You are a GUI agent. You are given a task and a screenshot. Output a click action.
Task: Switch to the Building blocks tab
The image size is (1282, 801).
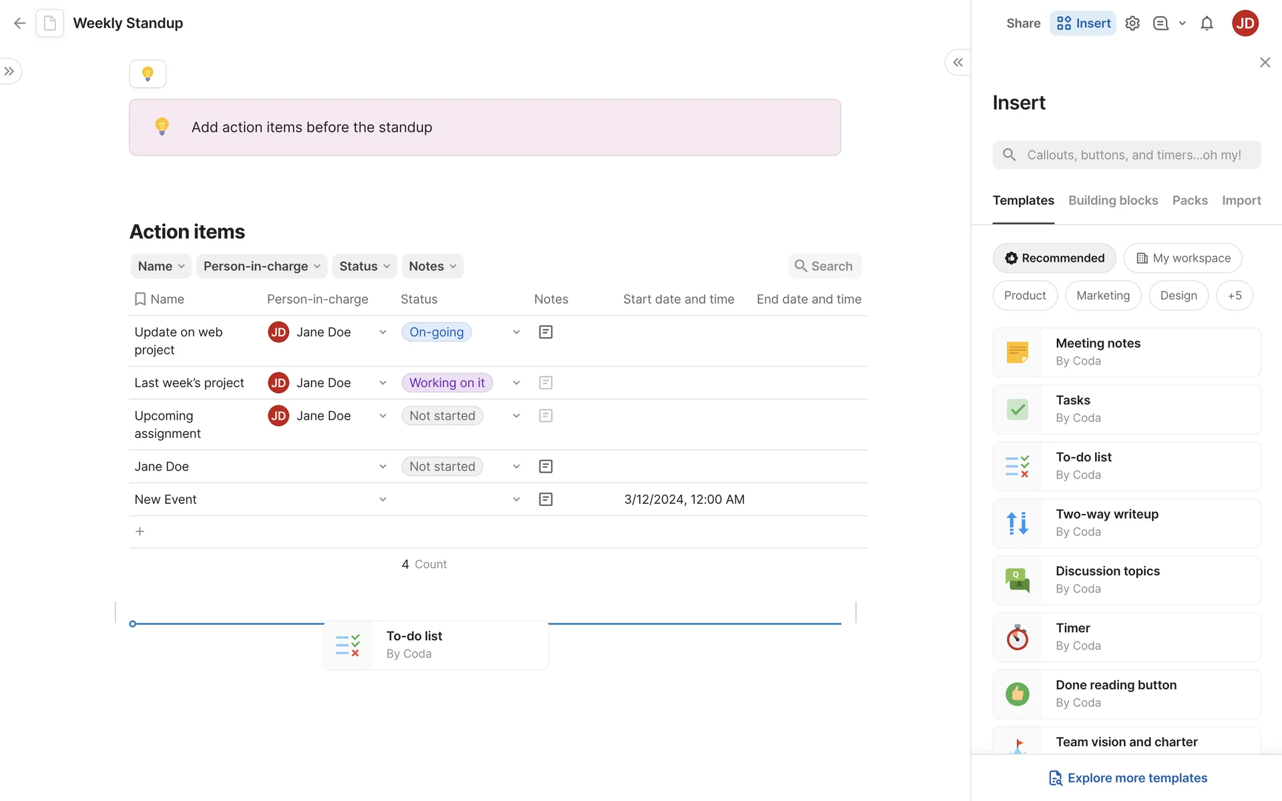1113,200
